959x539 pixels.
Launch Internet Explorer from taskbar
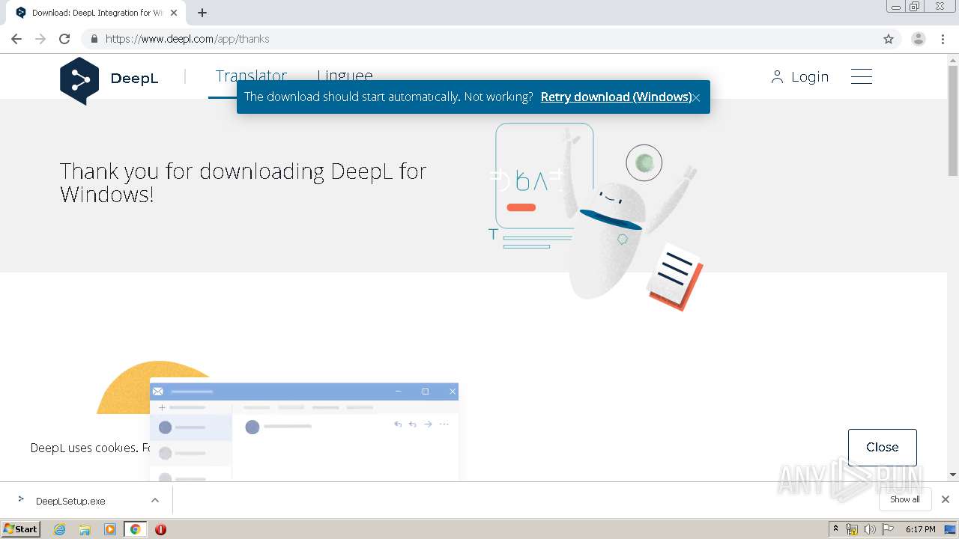tap(60, 529)
